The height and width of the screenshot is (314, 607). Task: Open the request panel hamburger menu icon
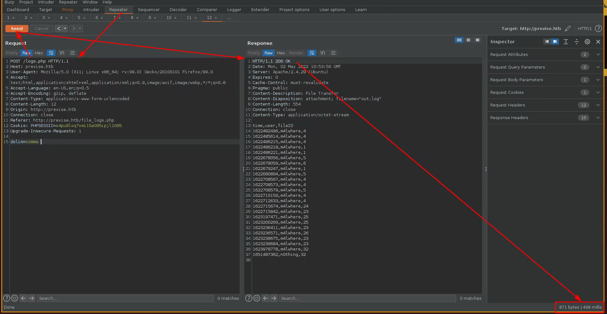tap(72, 53)
